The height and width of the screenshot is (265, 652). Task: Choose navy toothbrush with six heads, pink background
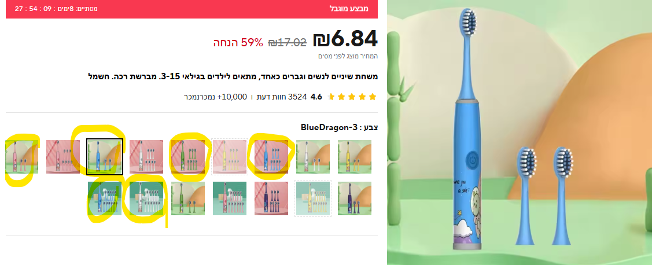pyautogui.click(x=271, y=198)
